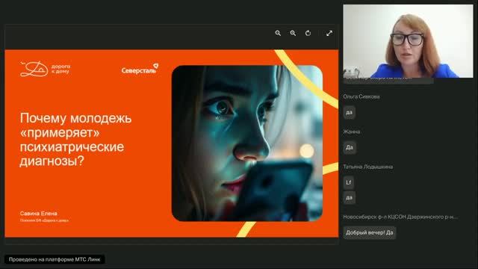The height and width of the screenshot is (269, 478).
Task: Click the 'да' message under Ольга Сивкова
Action: tap(349, 112)
